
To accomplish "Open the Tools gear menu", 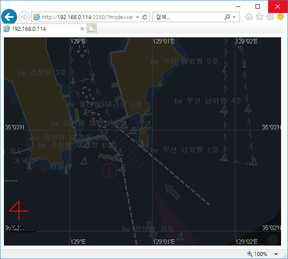I will click(270, 17).
